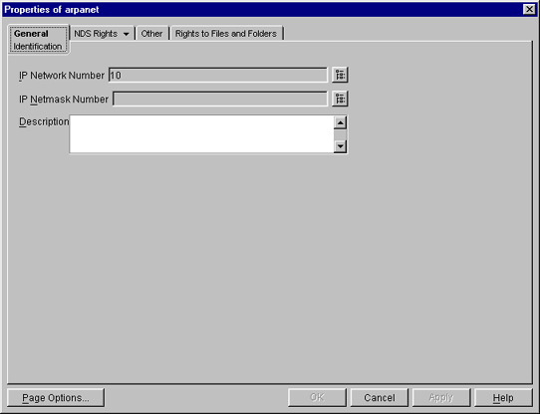Select the IP Network Number label
The image size is (540, 414).
click(62, 76)
